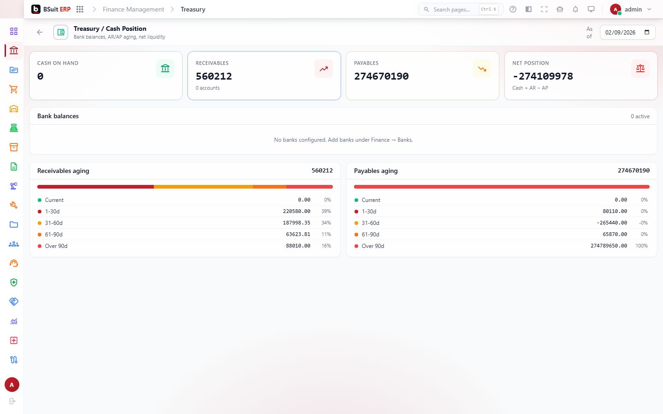Screen dimensions: 663x414
Task: Open the people group sidebar icon
Action: [14, 244]
